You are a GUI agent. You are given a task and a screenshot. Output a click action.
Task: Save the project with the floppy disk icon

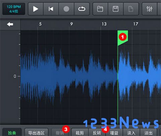point(115,9)
